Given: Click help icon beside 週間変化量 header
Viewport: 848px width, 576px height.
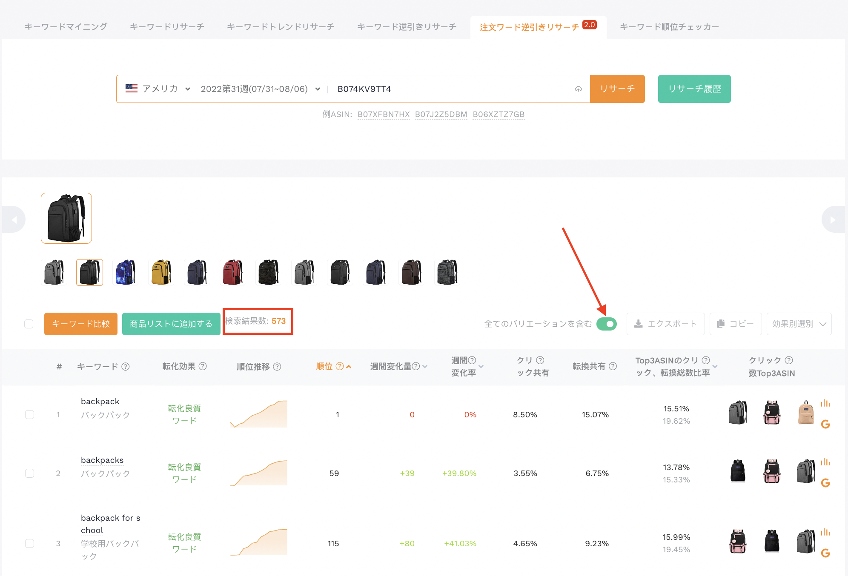Looking at the screenshot, I should click(x=416, y=366).
